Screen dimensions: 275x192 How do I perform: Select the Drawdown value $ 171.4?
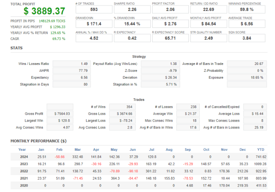click(94, 24)
